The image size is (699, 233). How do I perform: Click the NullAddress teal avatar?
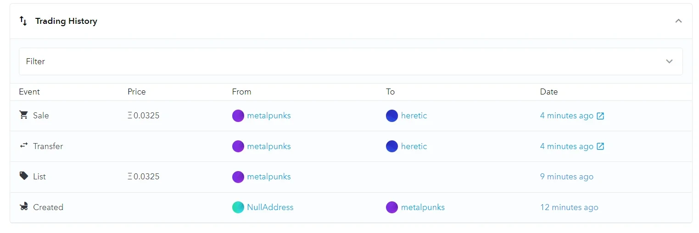tap(238, 207)
